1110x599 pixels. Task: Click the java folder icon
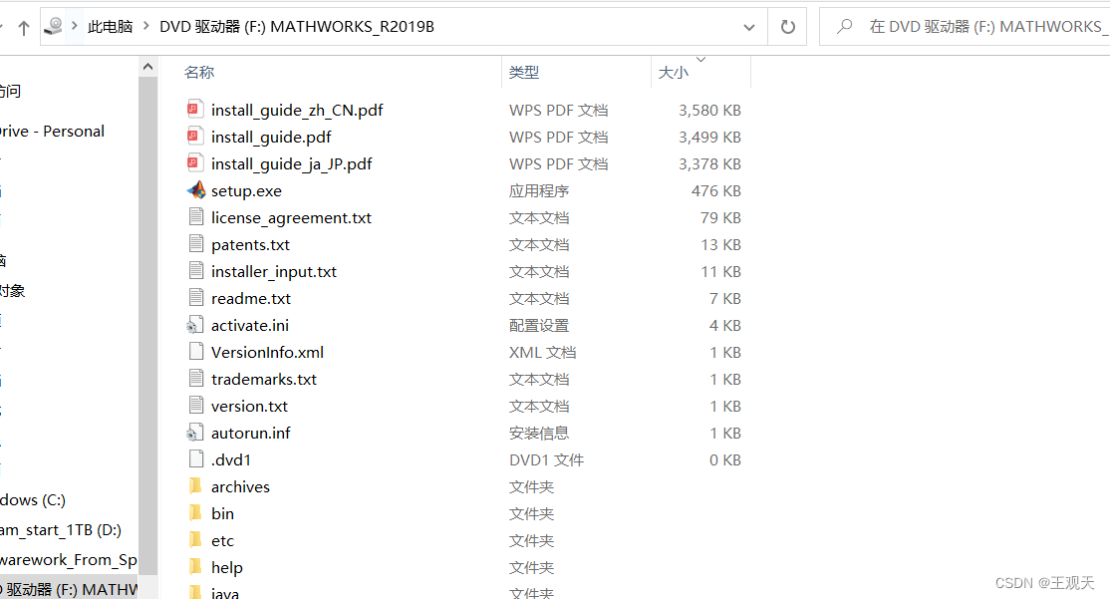[195, 592]
